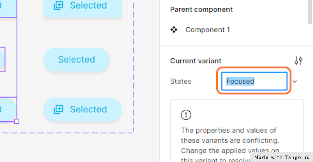Click the plus icon in bottommost Selected button
The image size is (313, 162).
click(58, 109)
